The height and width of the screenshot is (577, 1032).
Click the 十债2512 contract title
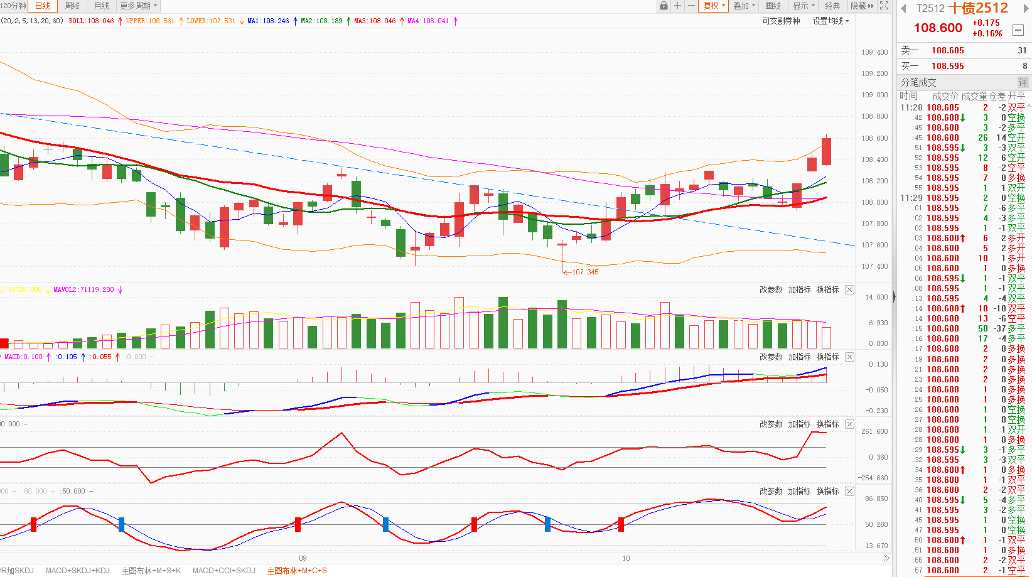(978, 8)
